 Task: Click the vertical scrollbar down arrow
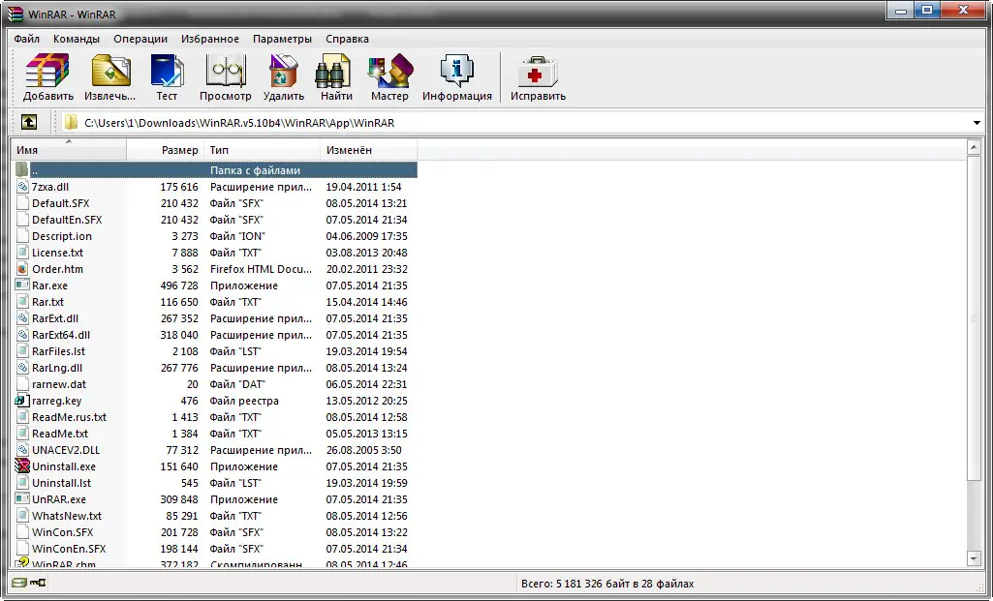(x=974, y=558)
